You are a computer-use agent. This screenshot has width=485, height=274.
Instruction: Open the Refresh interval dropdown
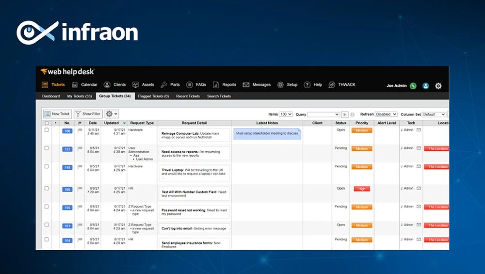(x=386, y=114)
